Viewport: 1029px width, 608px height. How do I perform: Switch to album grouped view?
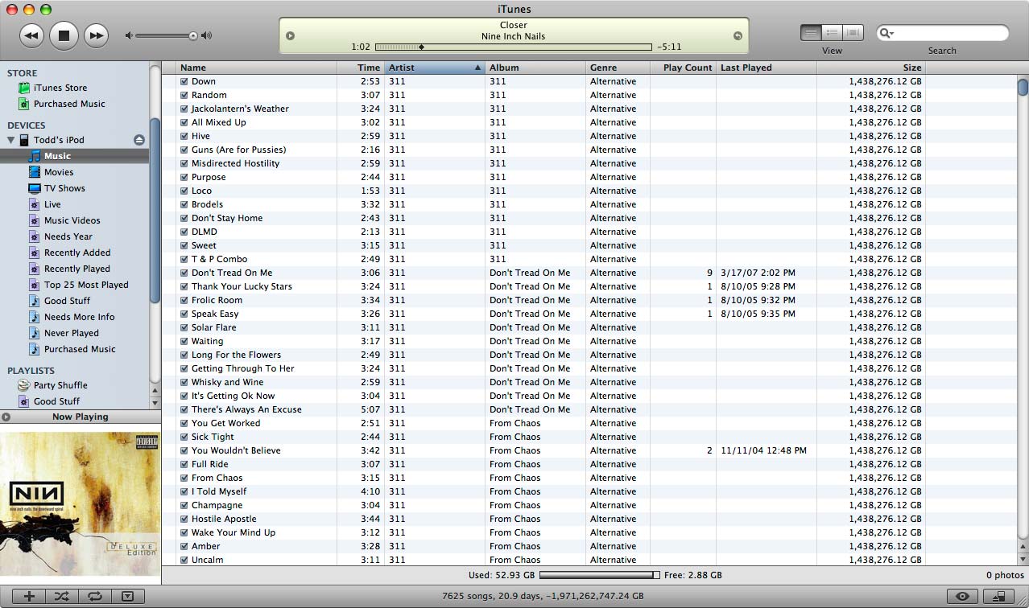(832, 33)
